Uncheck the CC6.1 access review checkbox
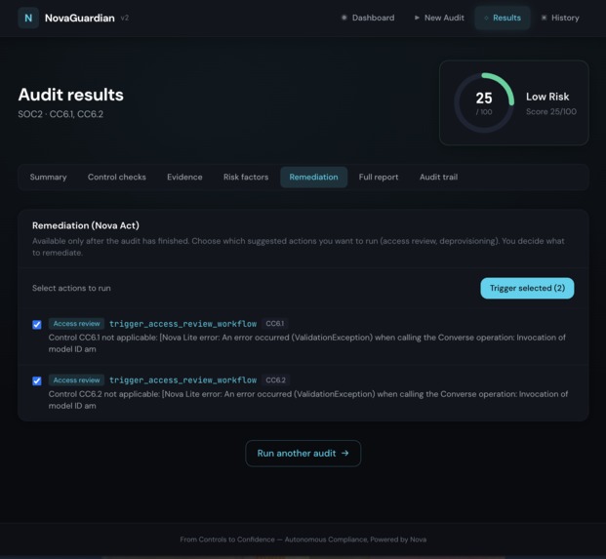 [37, 325]
